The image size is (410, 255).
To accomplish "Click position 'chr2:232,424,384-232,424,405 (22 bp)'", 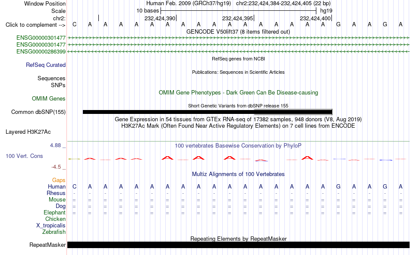I will click(283, 3).
